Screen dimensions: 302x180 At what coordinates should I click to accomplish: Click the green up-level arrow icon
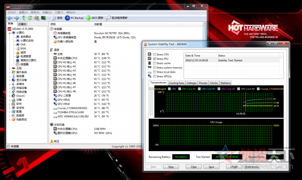click(24, 18)
